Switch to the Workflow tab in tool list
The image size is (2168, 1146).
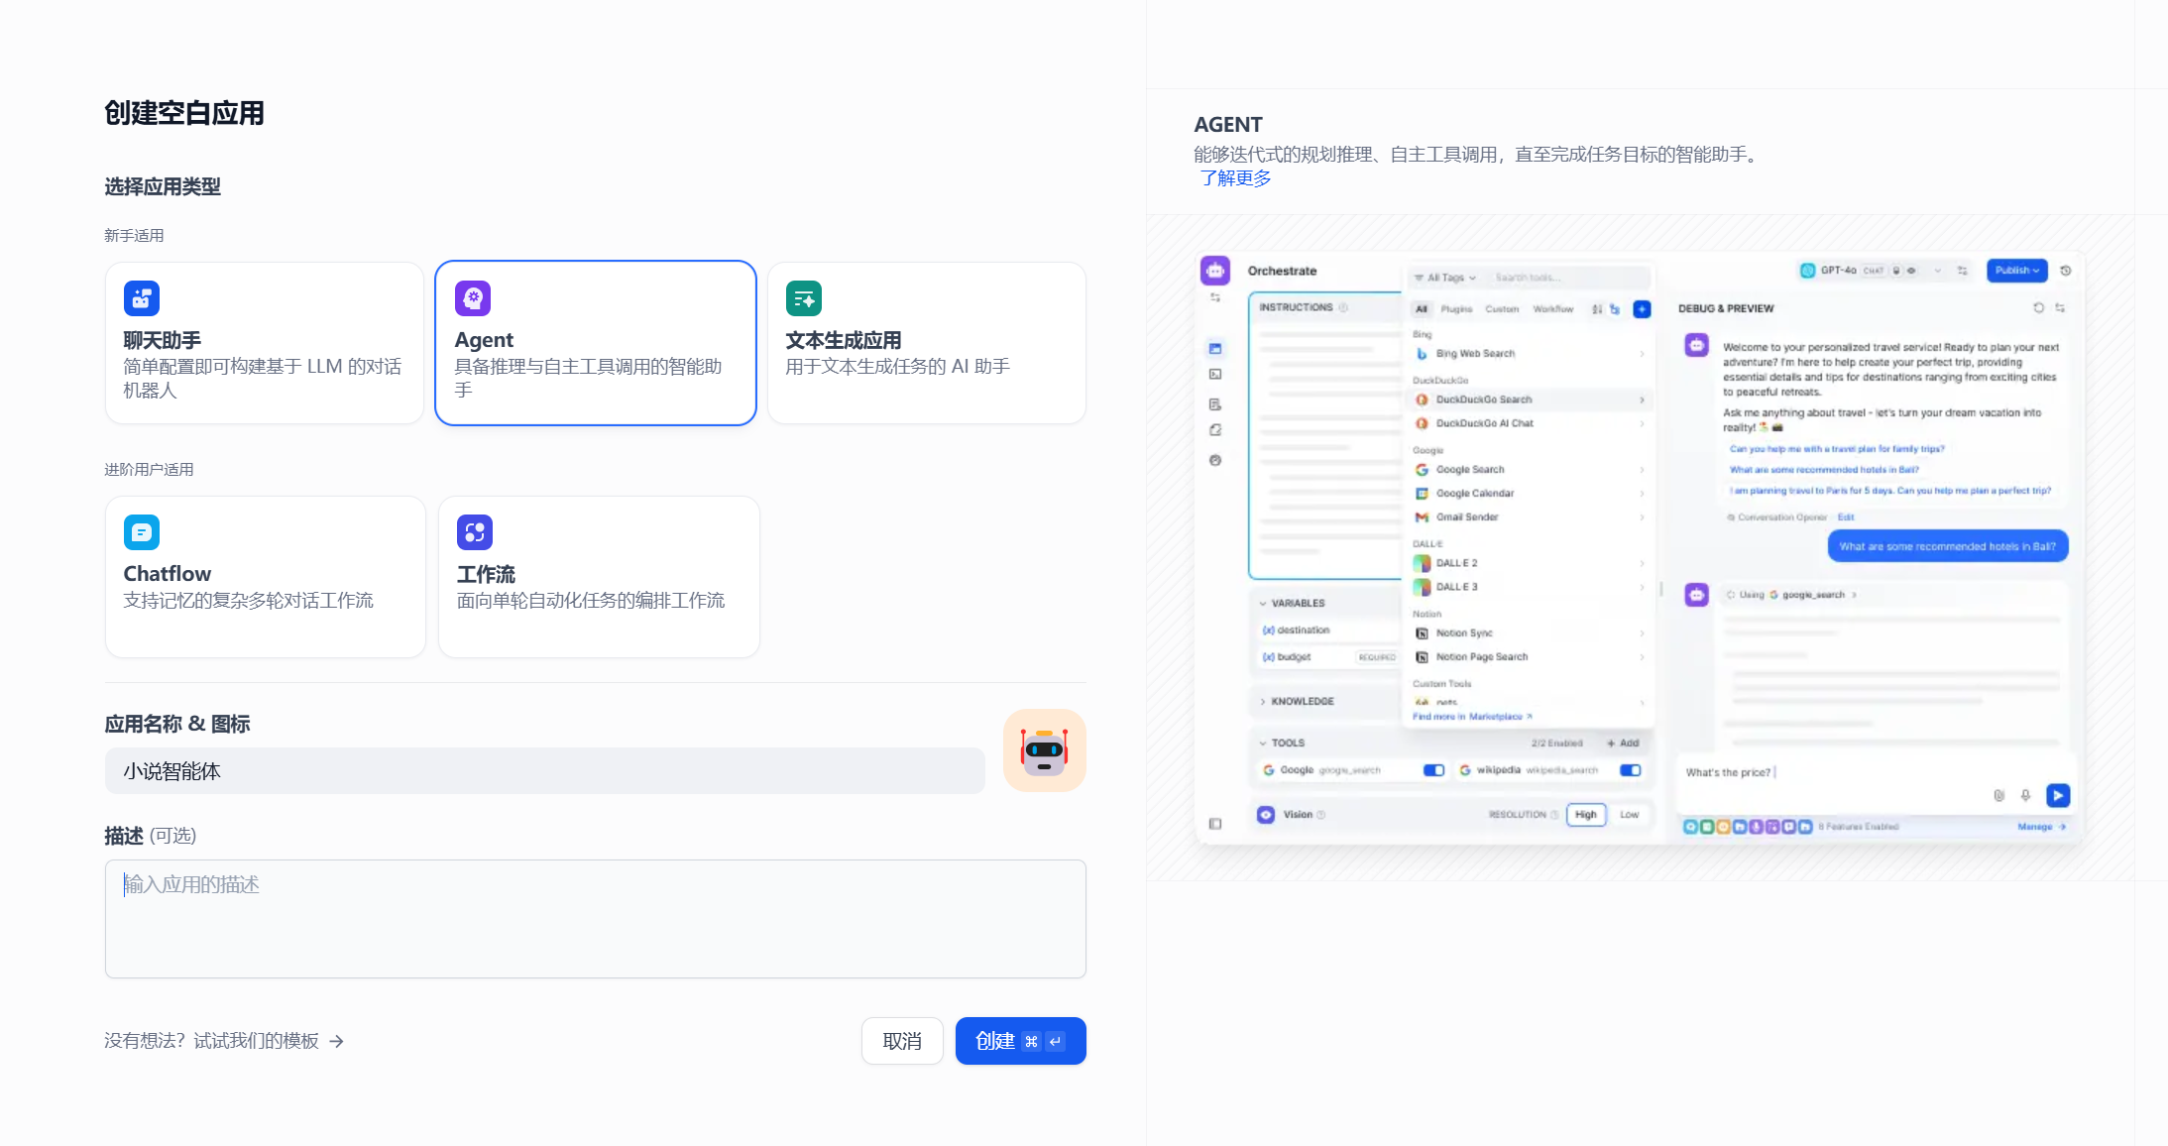[x=1552, y=309]
